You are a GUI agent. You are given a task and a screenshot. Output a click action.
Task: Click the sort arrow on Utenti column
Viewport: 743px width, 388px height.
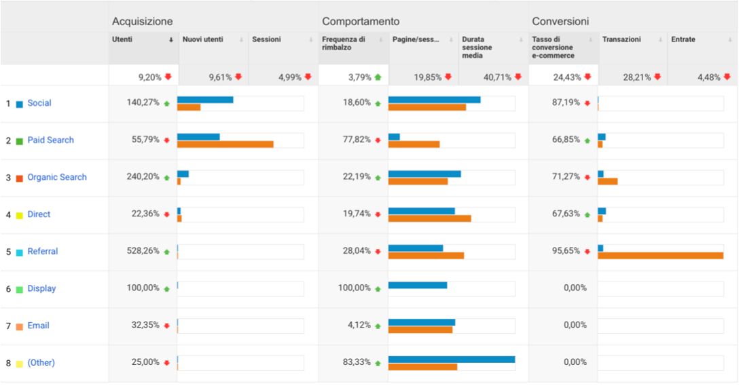tap(171, 40)
